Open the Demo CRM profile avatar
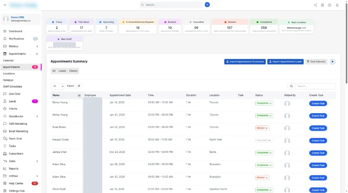 point(6,19)
